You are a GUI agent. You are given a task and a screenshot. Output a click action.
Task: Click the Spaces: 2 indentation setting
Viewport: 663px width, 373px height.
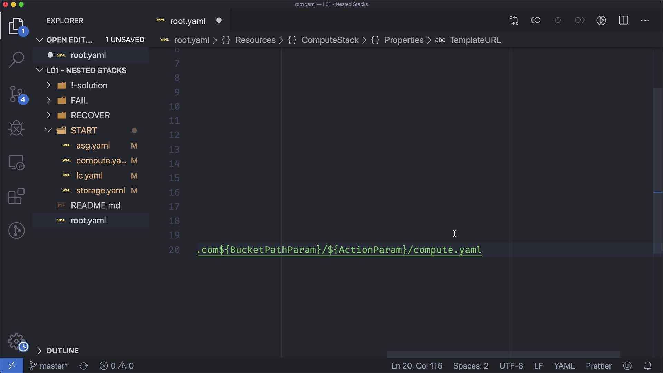coord(470,366)
